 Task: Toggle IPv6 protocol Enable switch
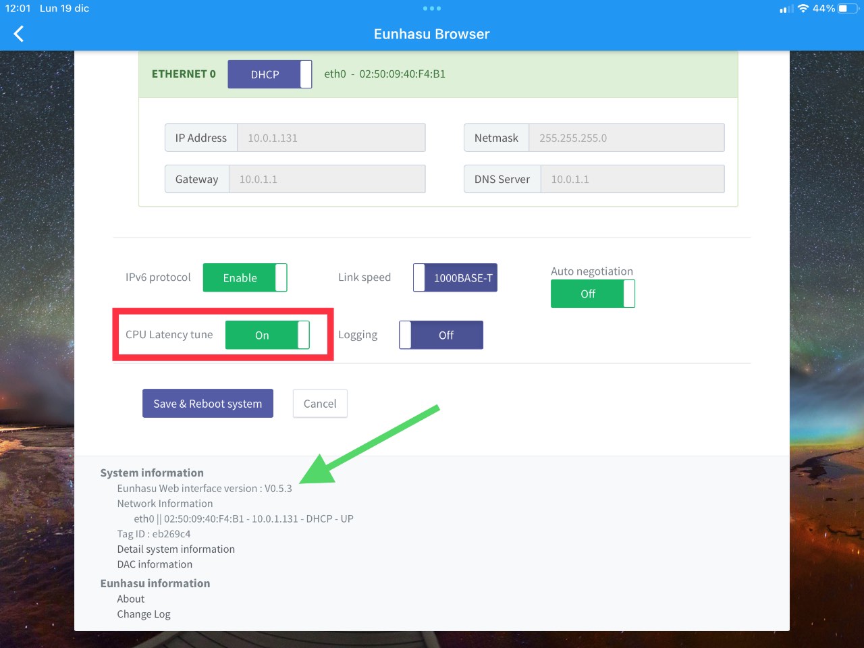click(x=245, y=277)
